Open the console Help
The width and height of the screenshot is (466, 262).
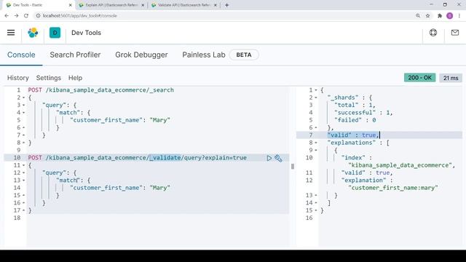pos(75,78)
